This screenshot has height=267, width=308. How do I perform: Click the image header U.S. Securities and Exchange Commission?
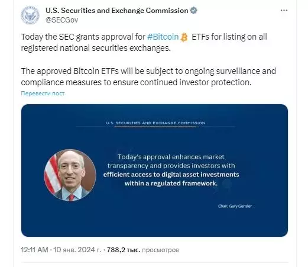tap(155, 123)
